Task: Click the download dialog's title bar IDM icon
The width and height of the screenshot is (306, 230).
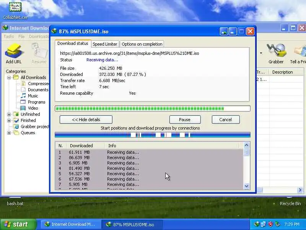Action: point(54,31)
